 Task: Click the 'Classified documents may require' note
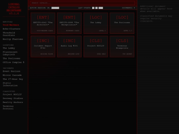tap(156, 19)
